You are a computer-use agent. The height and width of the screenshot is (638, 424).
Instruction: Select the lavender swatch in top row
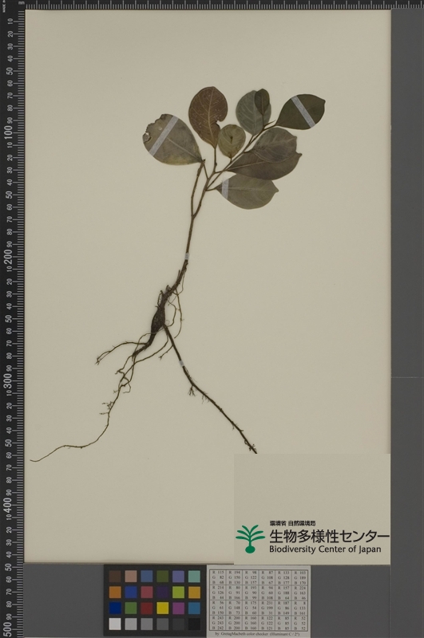[x=178, y=576]
